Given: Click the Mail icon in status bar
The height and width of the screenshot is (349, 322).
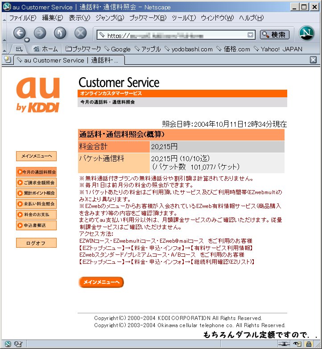Looking at the screenshot, I should (18, 344).
